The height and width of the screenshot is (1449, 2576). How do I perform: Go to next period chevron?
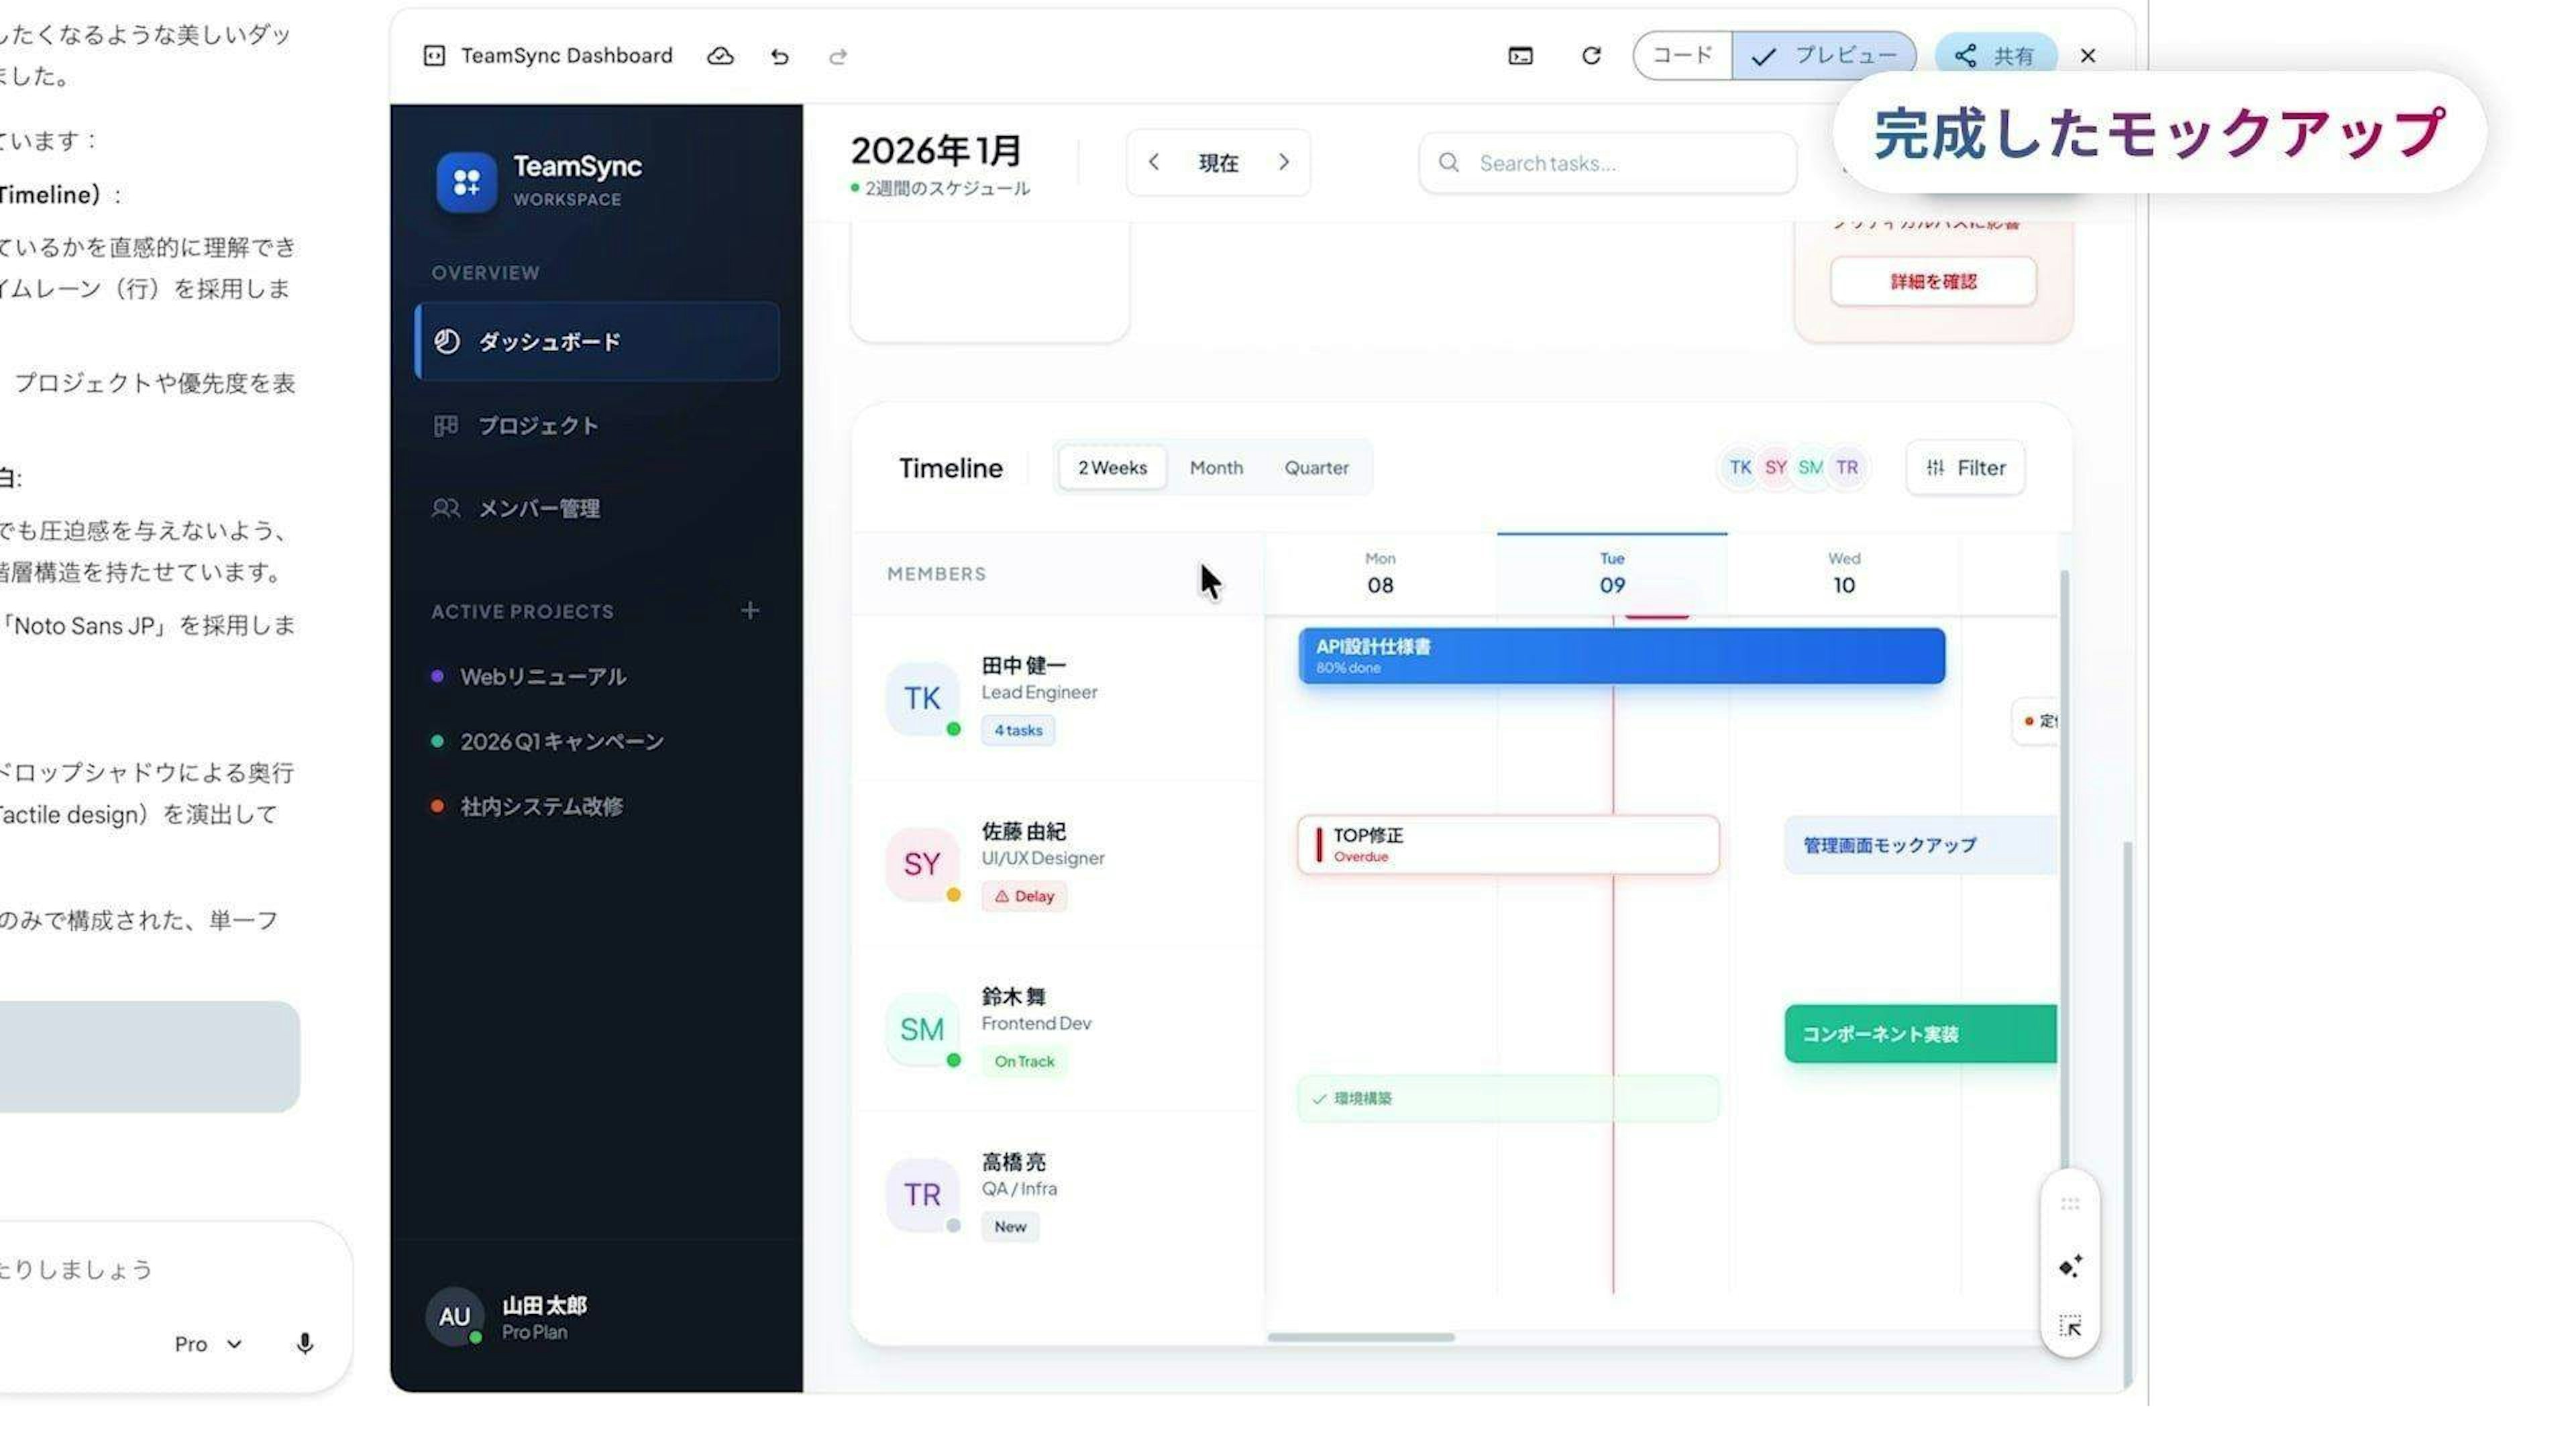pos(1284,162)
